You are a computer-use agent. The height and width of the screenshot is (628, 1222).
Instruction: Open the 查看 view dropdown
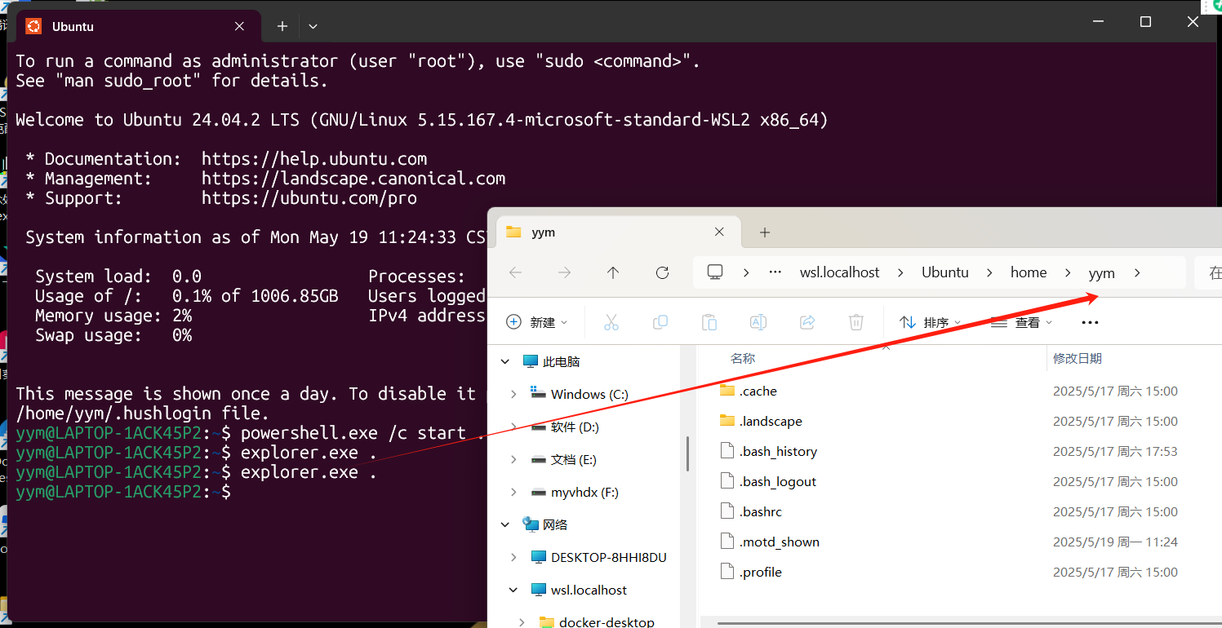coord(1021,322)
